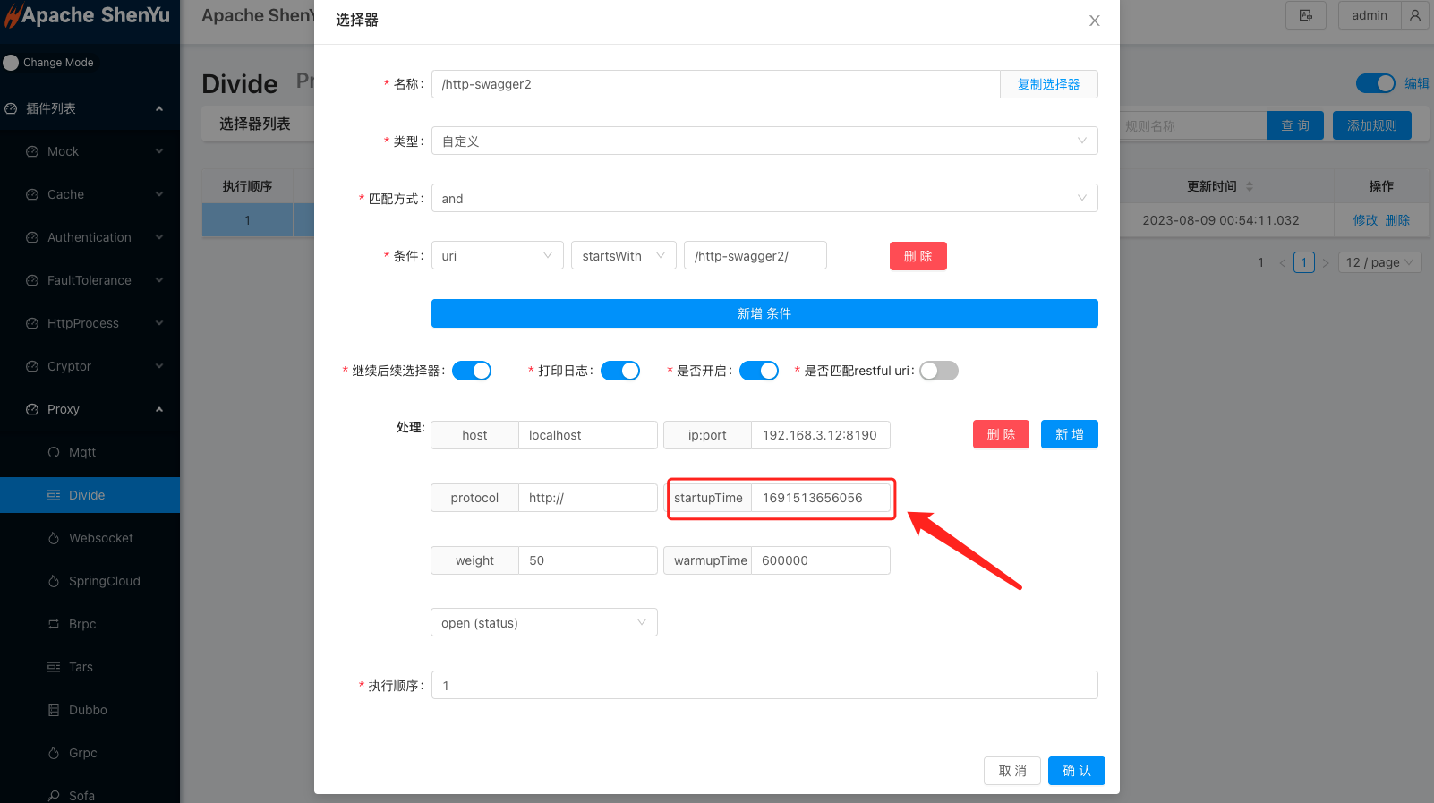The image size is (1434, 803).
Task: Click the Dubbo plugin icon
Action: [54, 710]
